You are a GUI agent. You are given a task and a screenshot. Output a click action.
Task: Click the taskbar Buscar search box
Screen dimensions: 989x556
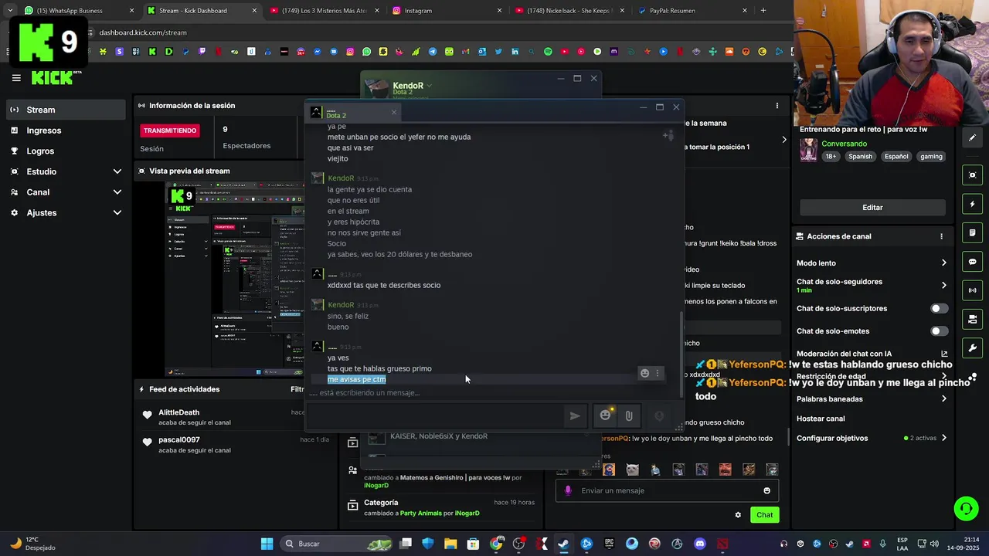click(335, 544)
